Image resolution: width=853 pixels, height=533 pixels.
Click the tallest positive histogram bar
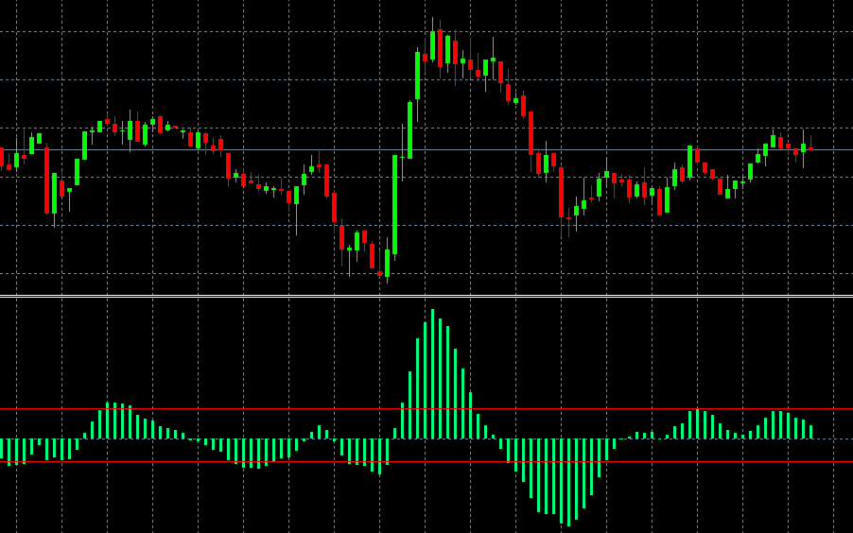pos(432,373)
